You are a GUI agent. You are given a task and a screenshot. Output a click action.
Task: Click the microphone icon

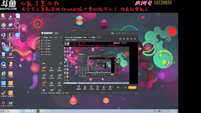104,87
